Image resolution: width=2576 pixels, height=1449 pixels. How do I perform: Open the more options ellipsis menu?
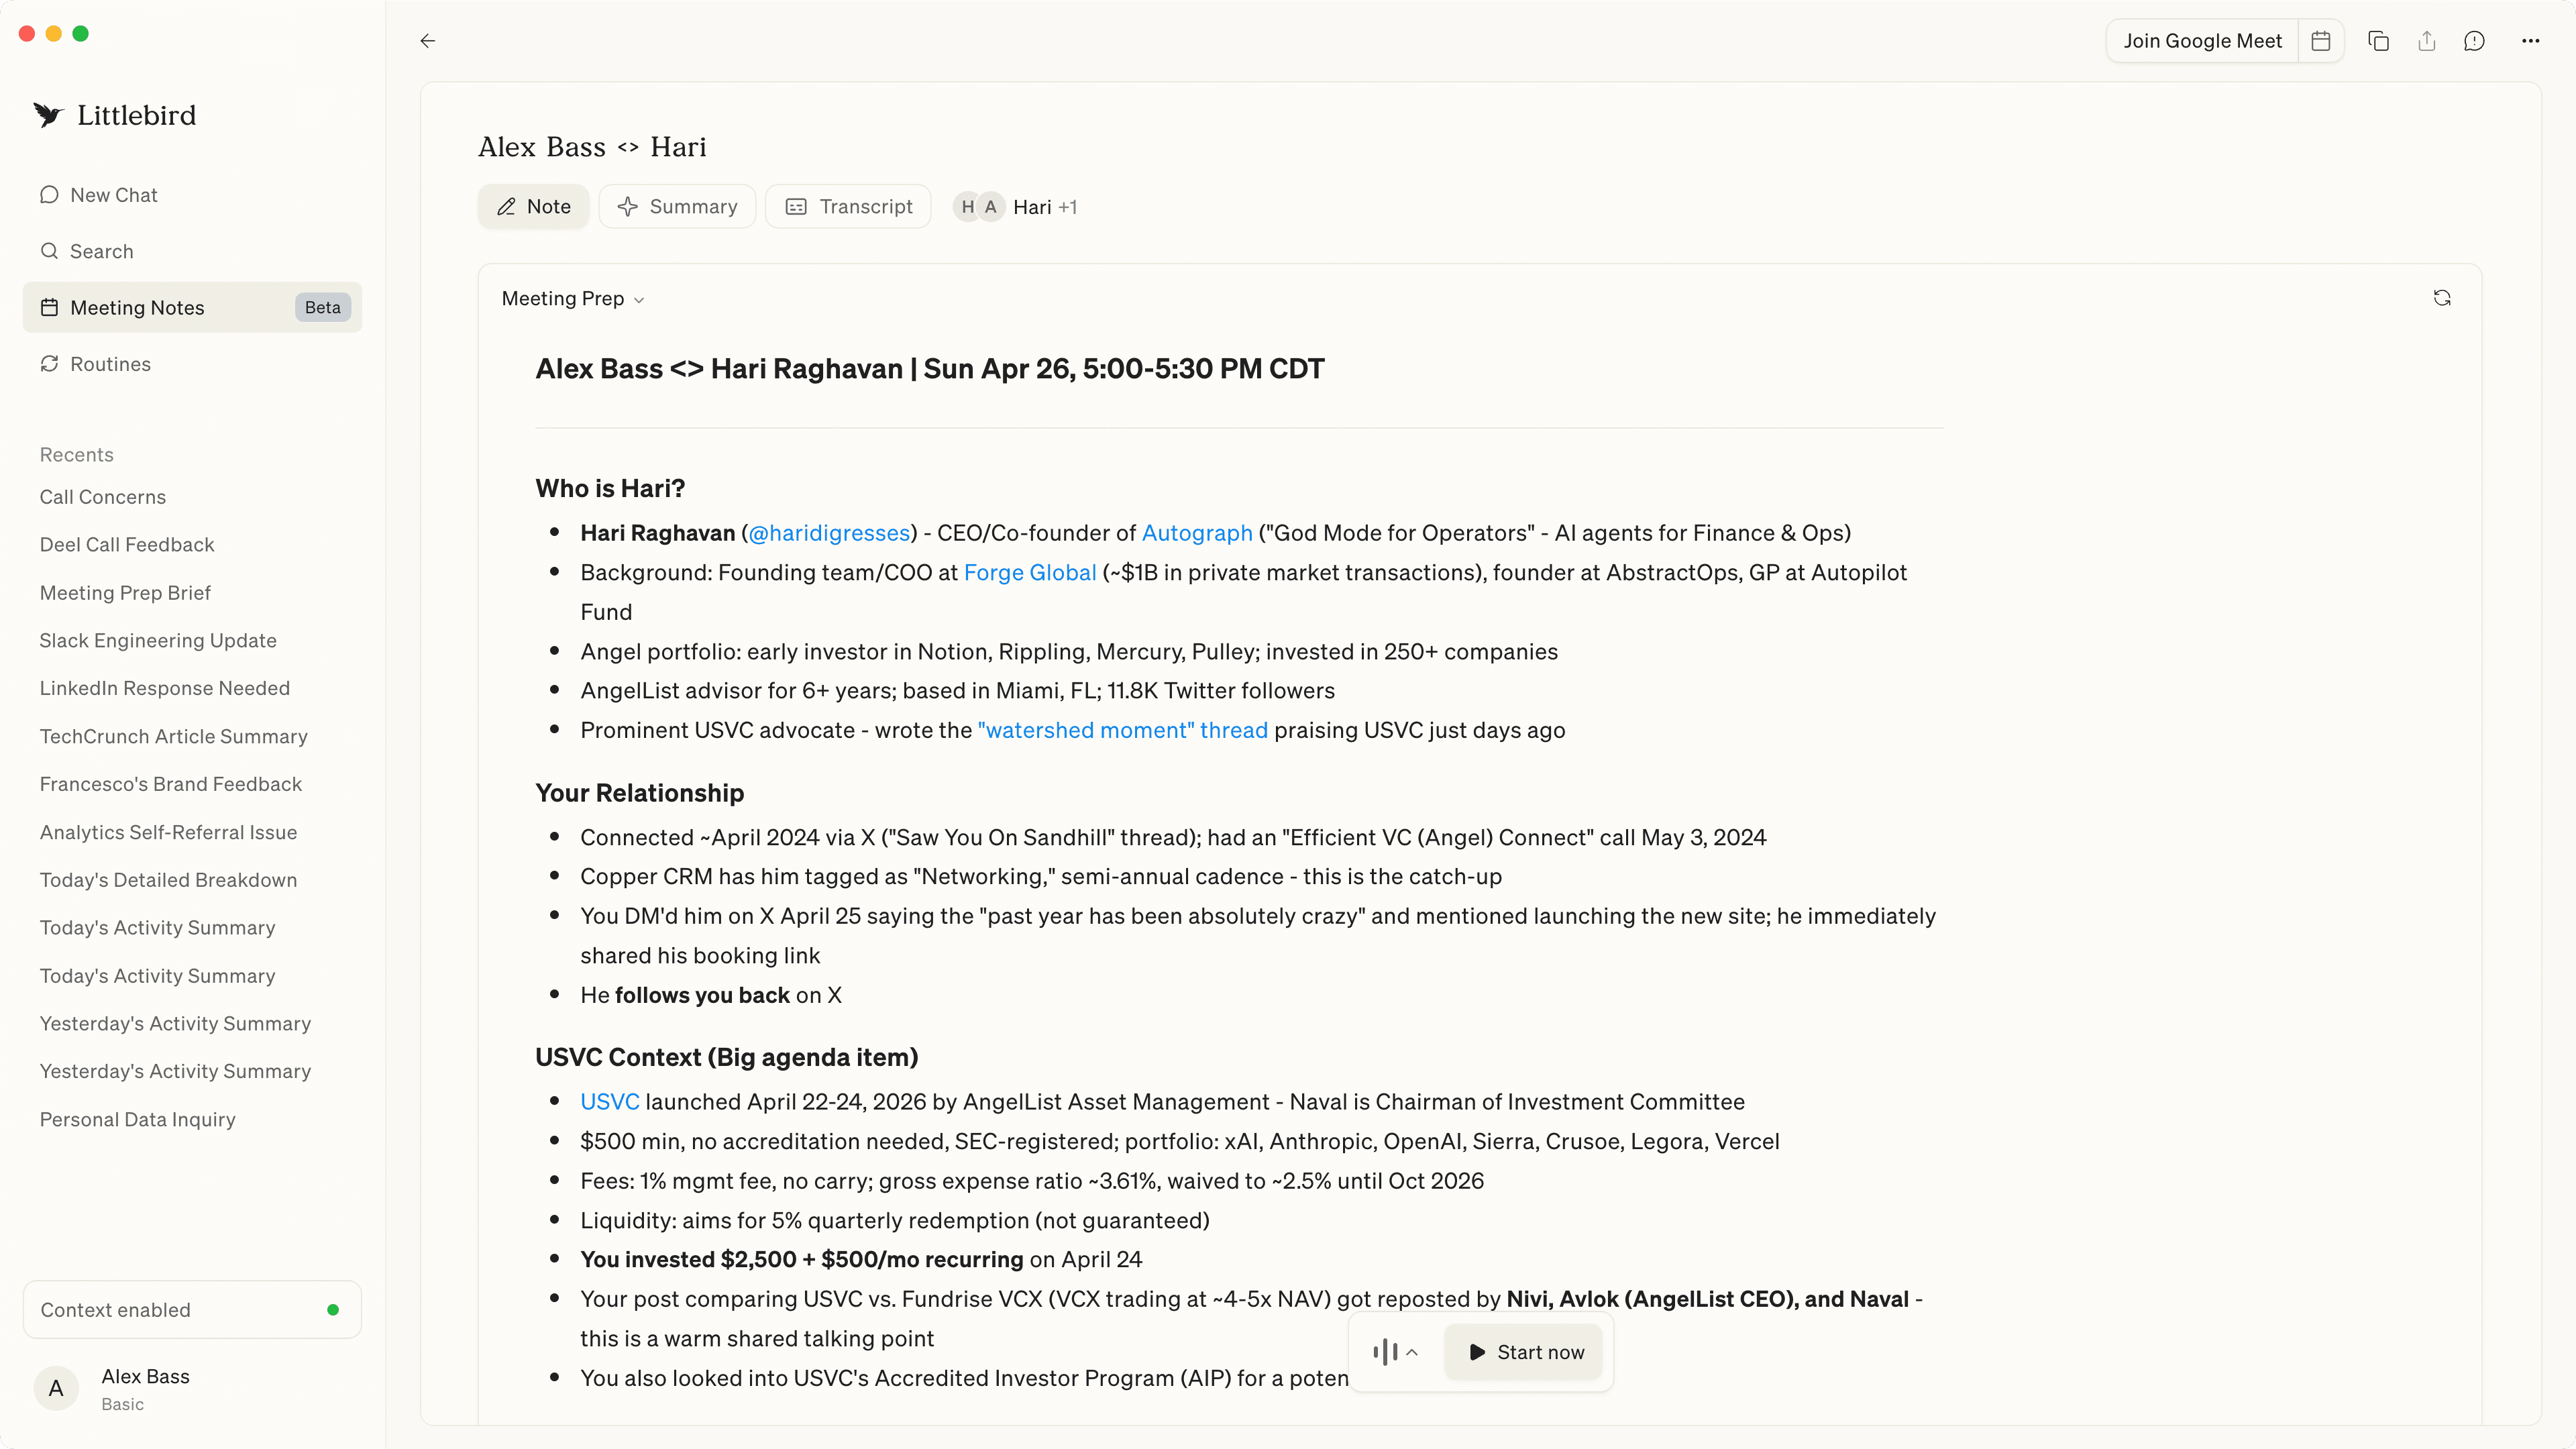2531,41
